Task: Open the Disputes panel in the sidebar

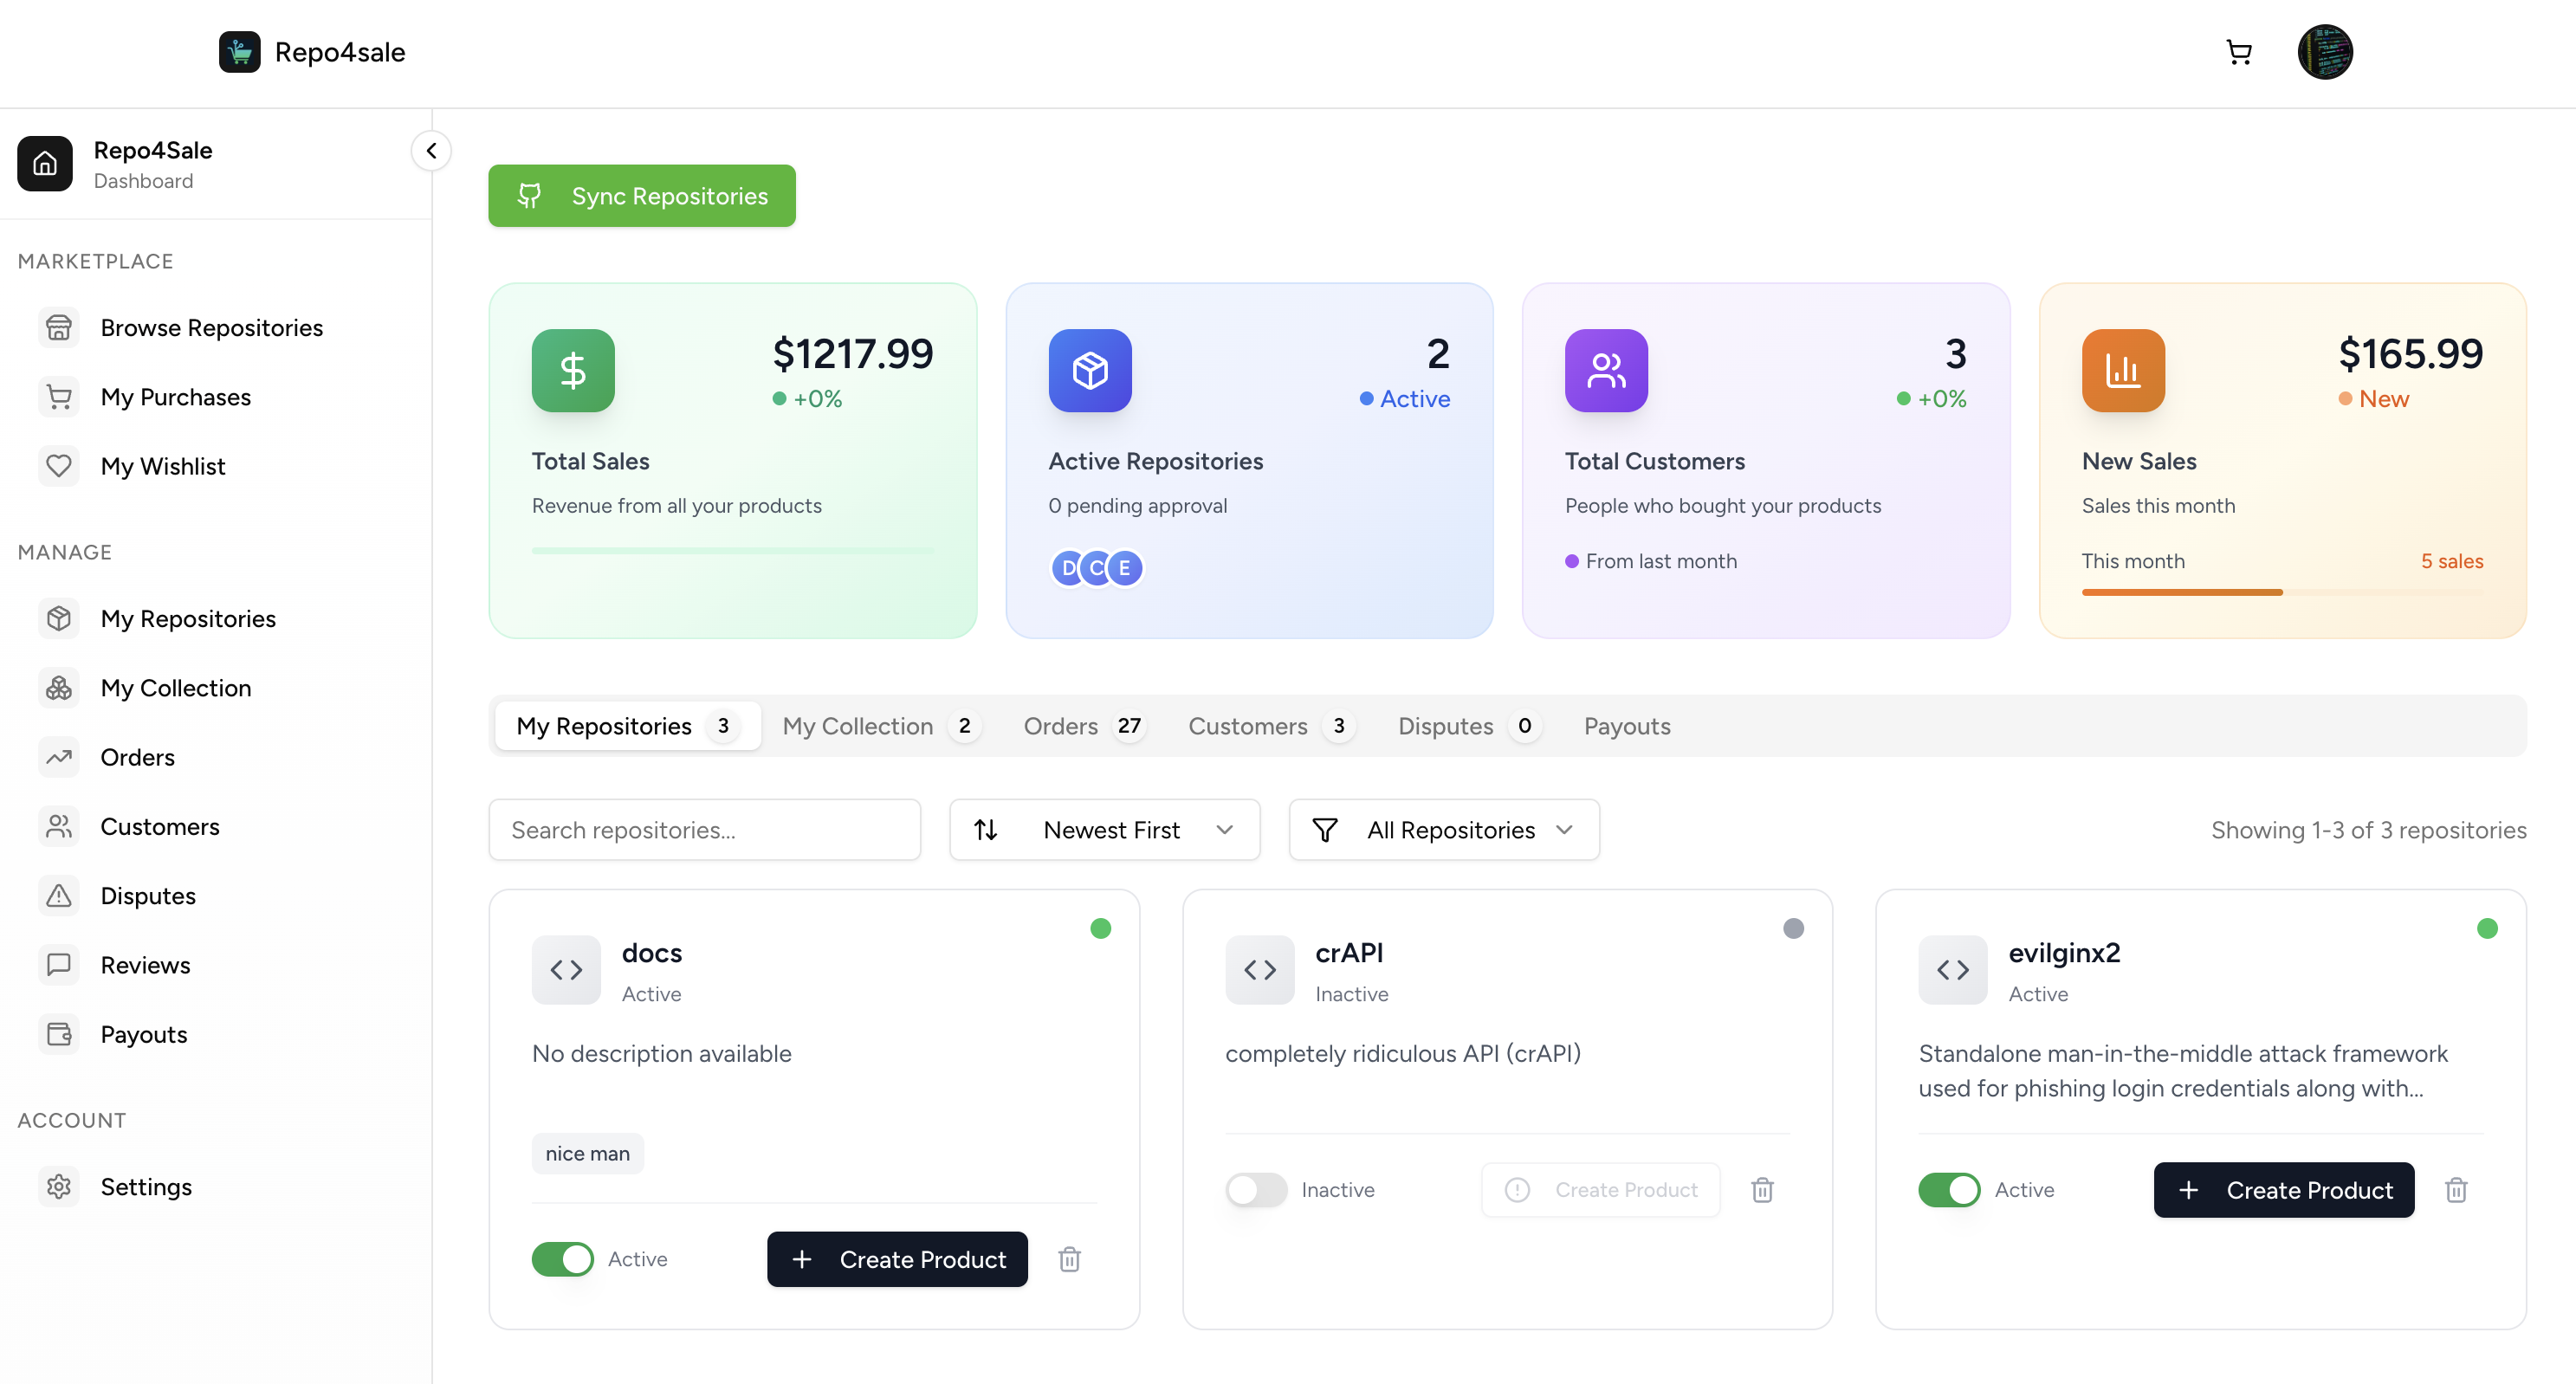Action: [x=148, y=895]
